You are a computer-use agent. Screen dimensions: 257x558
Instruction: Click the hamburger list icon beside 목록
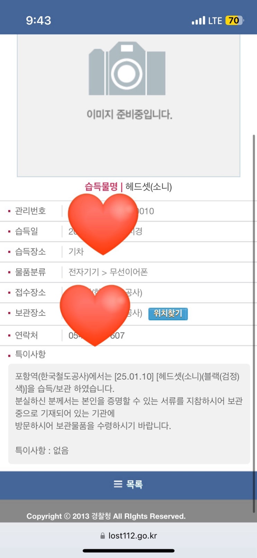118,484
